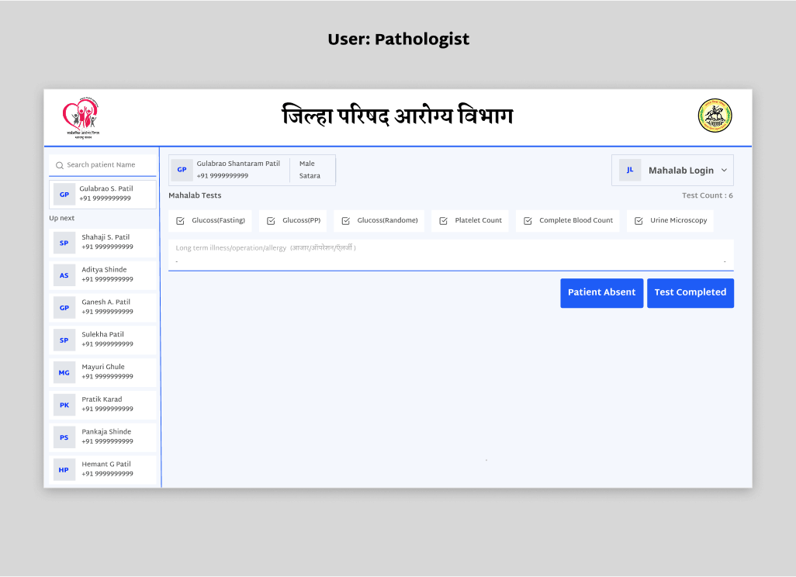Click the Zilla Parishad emblem at top right

(x=715, y=116)
